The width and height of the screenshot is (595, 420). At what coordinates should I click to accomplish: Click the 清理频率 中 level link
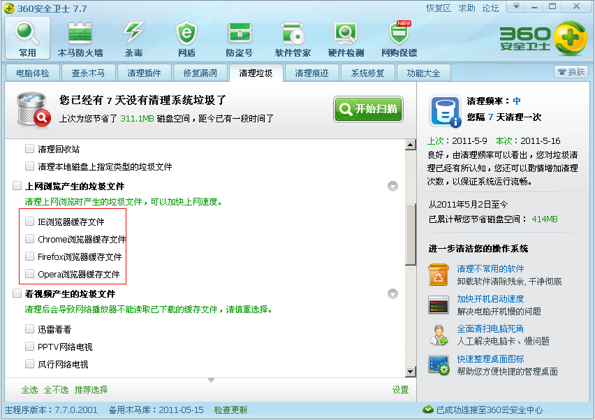[517, 101]
